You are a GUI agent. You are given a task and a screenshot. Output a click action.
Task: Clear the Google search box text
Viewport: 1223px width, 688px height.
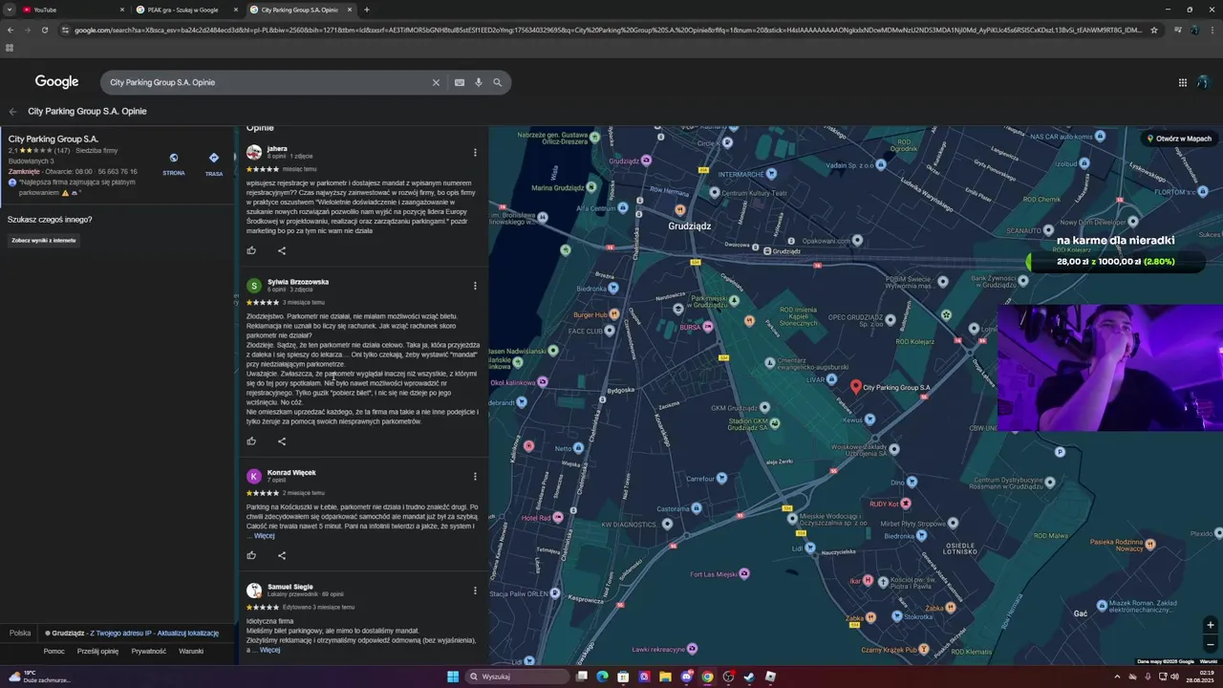tap(436, 82)
